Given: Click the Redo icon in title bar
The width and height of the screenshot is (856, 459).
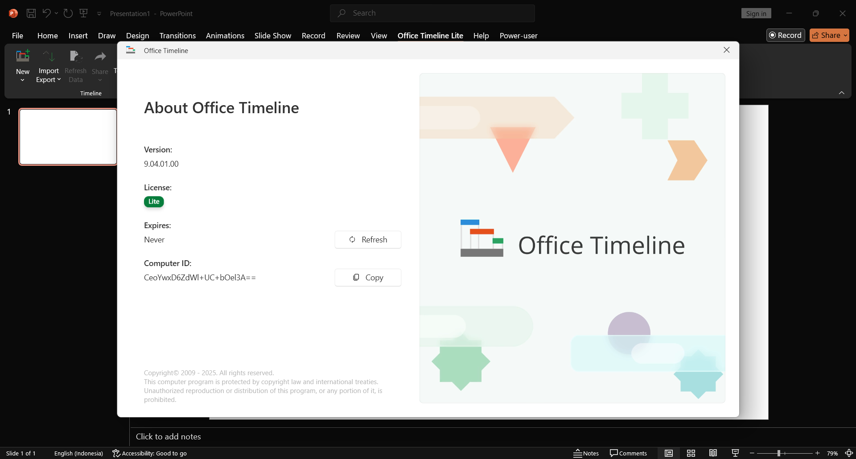Looking at the screenshot, I should (68, 13).
